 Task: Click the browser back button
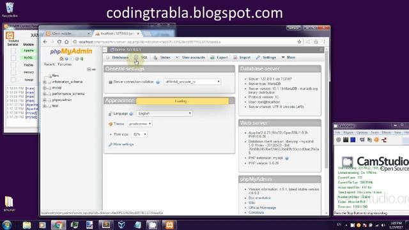point(45,42)
